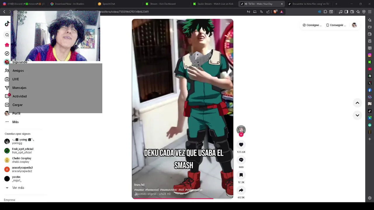
Task: Switch to Discord browser tab
Action: pos(24,4)
